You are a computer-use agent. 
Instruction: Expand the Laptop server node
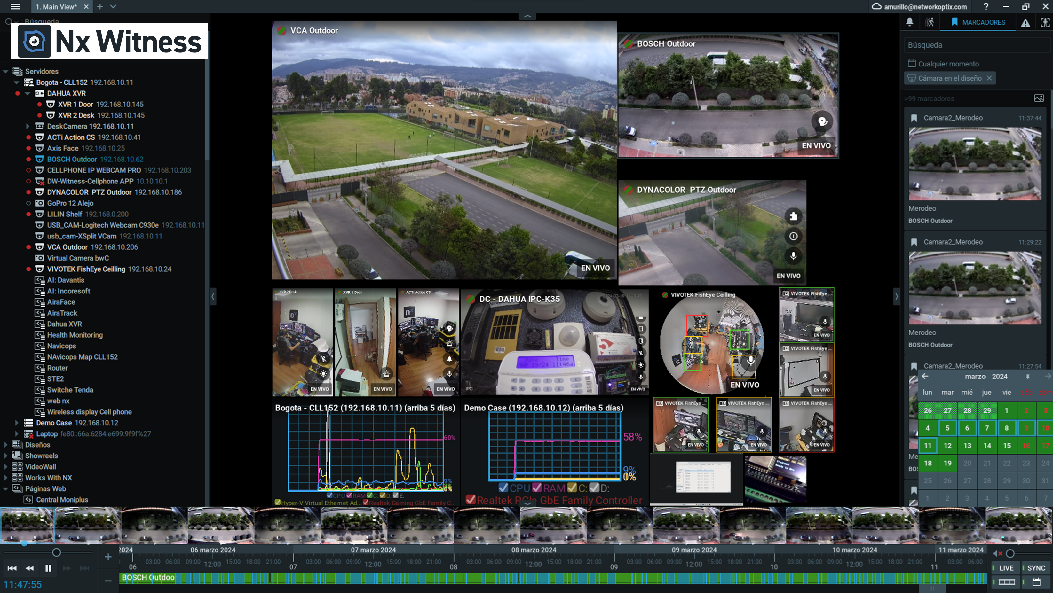tap(16, 434)
